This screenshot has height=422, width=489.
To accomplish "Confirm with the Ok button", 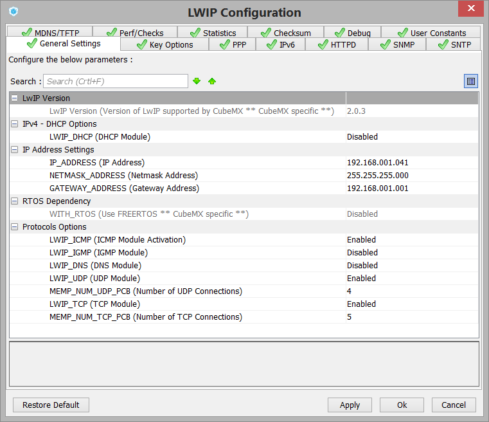I will pyautogui.click(x=402, y=405).
